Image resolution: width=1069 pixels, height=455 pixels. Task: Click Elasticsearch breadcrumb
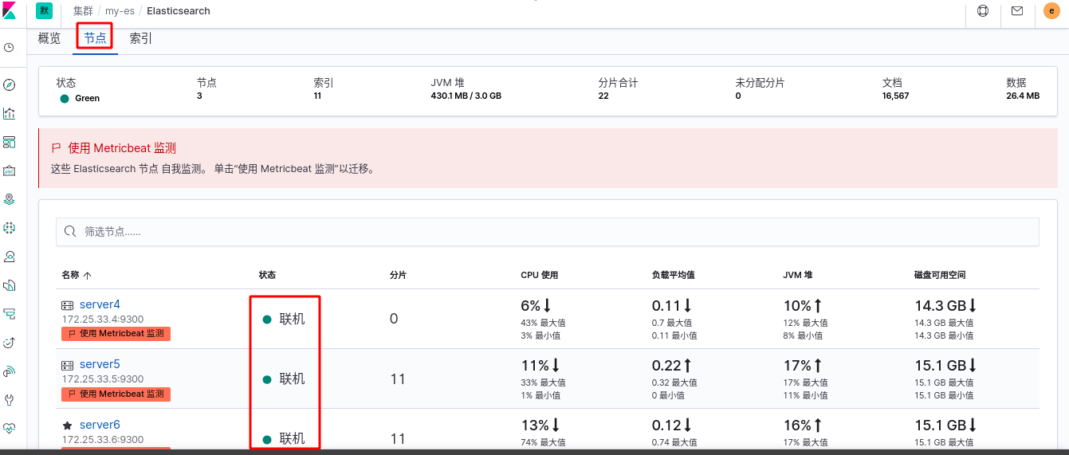coord(179,11)
